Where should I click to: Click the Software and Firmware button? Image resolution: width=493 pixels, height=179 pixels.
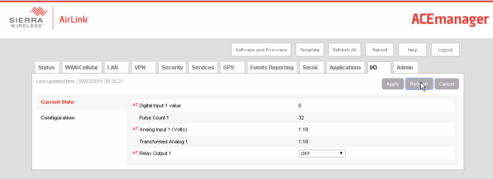[261, 50]
